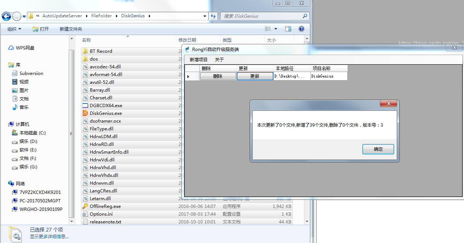This screenshot has width=464, height=243.
Task: Click the 项目名称 column header
Action: point(329,68)
